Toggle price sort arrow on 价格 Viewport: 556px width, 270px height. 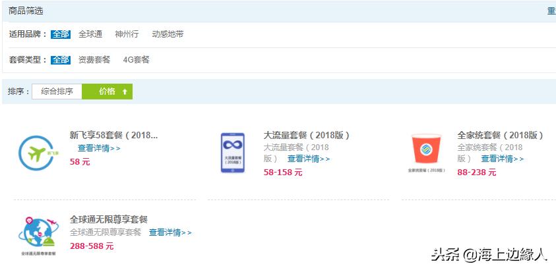pos(125,92)
